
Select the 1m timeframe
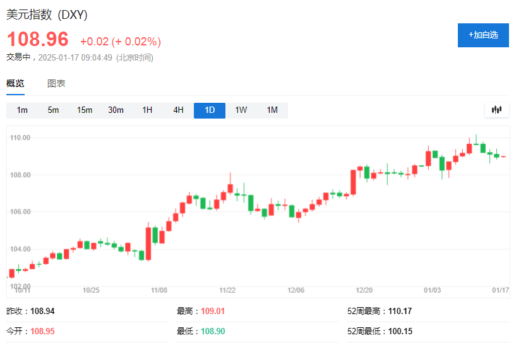click(22, 110)
